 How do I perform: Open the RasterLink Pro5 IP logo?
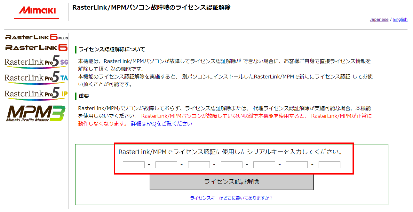point(36,94)
